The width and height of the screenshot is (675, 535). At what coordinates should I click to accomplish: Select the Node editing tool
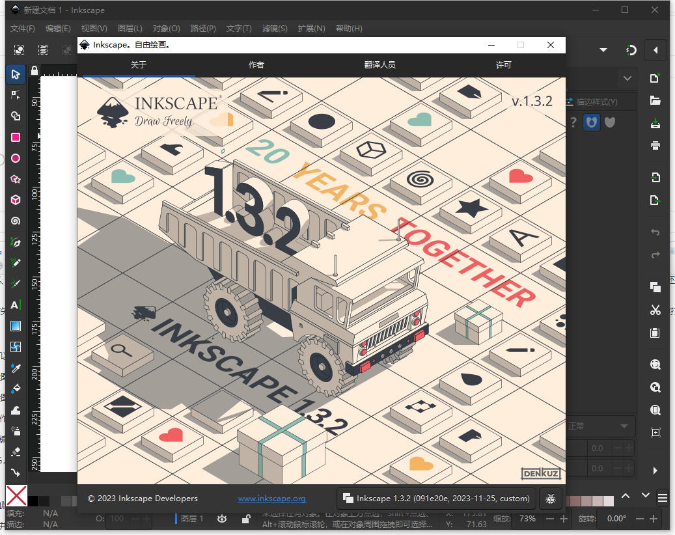pos(16,95)
